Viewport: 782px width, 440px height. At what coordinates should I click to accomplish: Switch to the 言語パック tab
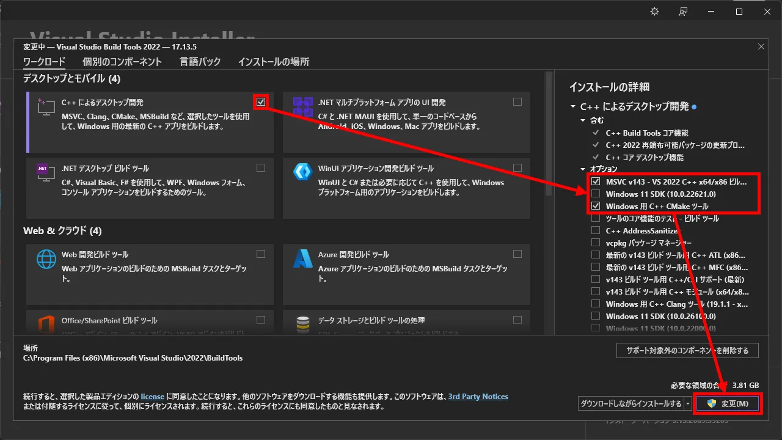click(200, 62)
